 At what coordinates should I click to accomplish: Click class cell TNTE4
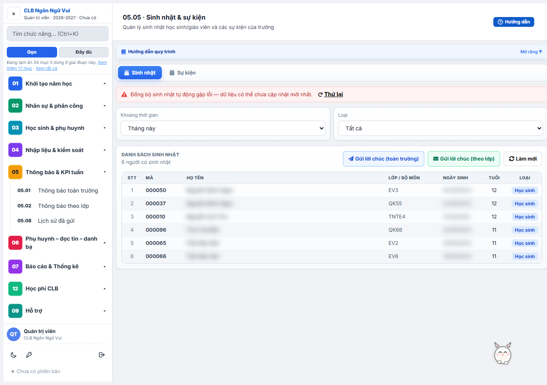397,217
